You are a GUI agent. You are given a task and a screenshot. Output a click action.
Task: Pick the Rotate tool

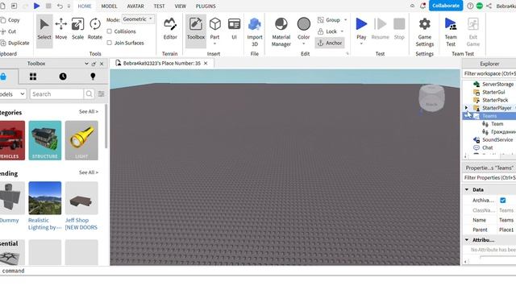point(95,30)
